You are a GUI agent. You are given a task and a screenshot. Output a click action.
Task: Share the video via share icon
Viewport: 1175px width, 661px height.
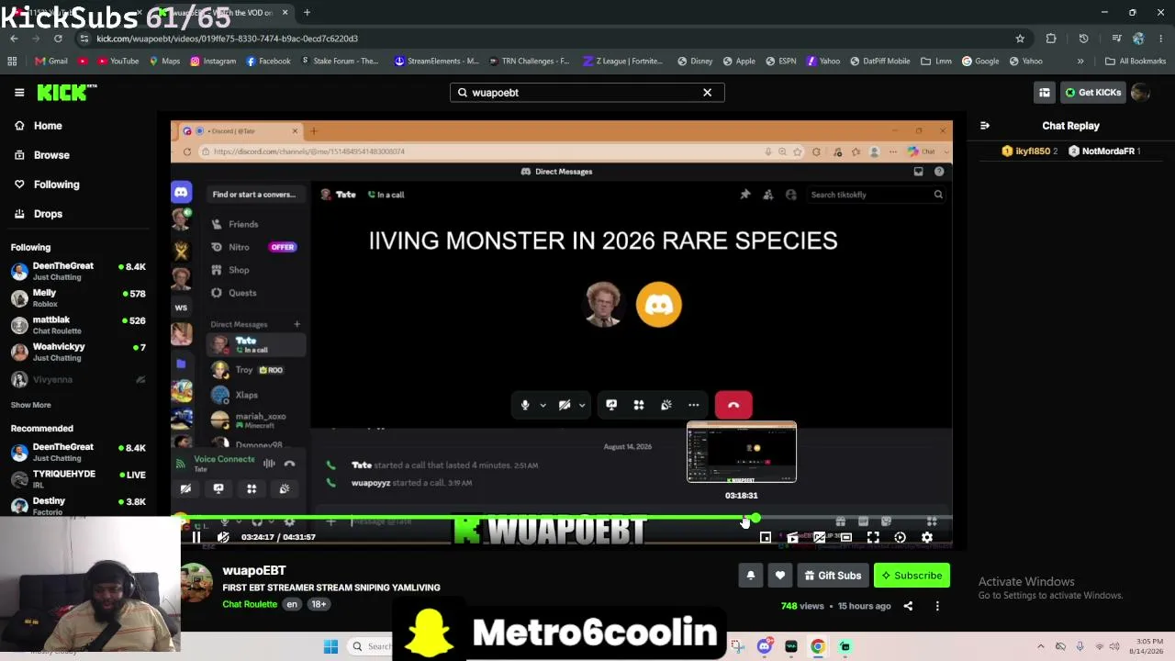point(908,606)
